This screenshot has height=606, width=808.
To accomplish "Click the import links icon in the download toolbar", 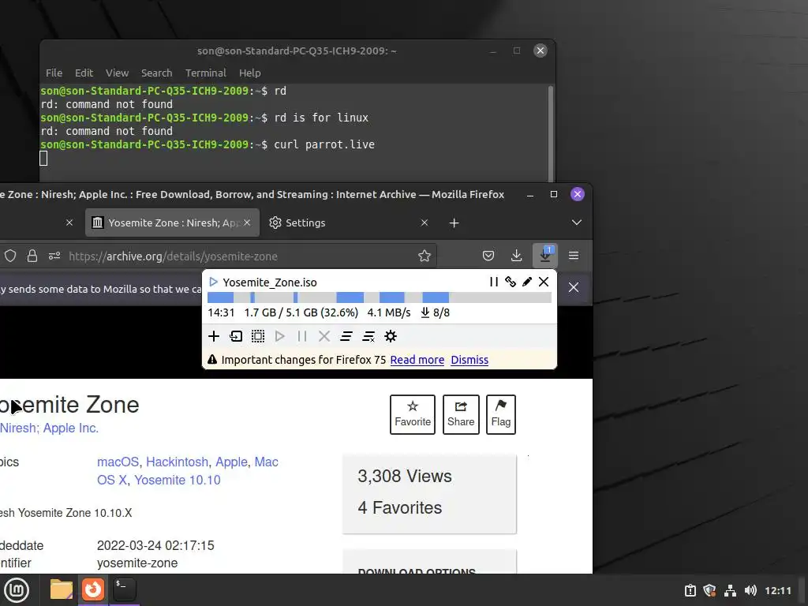I will [x=236, y=336].
